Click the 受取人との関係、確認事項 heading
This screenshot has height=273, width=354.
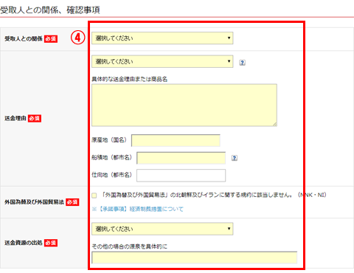coord(50,10)
